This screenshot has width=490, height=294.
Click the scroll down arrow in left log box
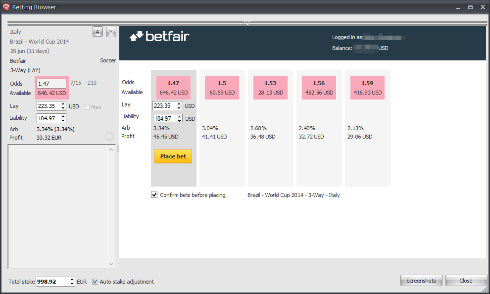pos(111,264)
